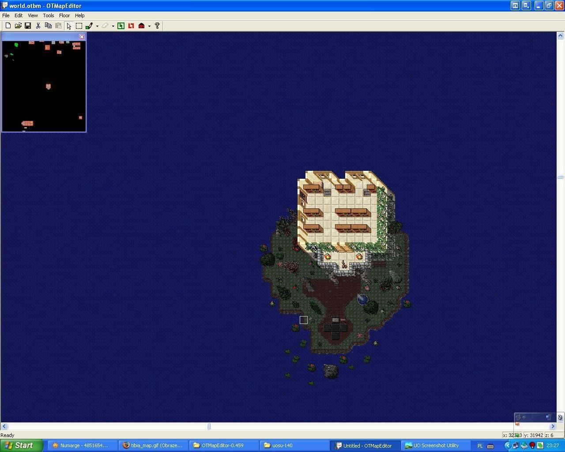
Task: Click the red floor level icon
Action: [x=131, y=26]
